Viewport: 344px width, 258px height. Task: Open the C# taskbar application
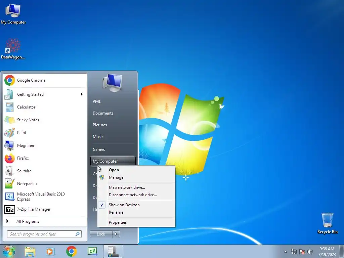tap(92, 251)
